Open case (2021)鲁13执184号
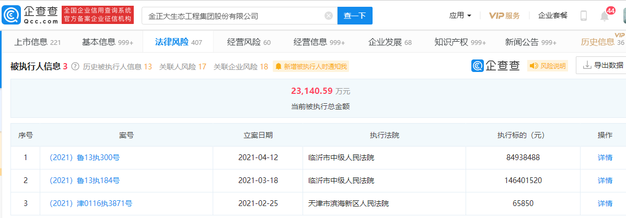 (84, 180)
